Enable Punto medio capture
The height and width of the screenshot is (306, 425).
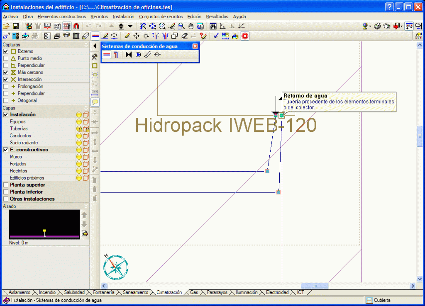[6, 58]
